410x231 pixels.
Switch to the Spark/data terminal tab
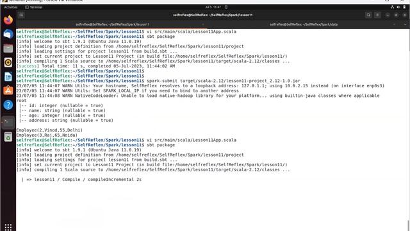(x=304, y=24)
